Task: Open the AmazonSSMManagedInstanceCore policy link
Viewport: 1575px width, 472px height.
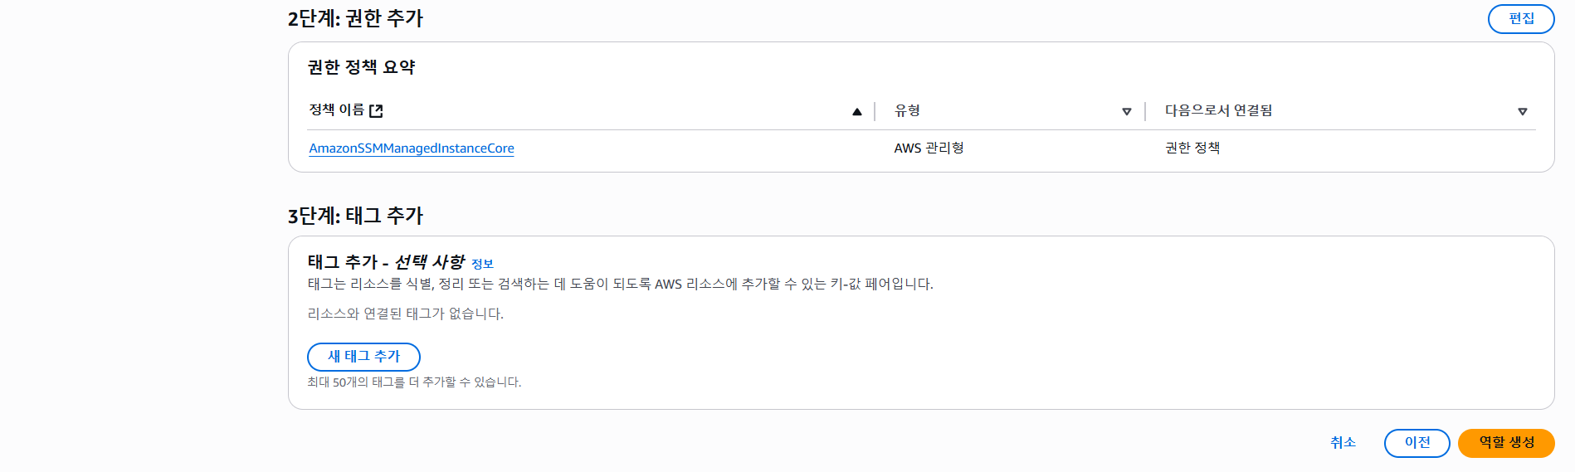Action: [x=412, y=148]
